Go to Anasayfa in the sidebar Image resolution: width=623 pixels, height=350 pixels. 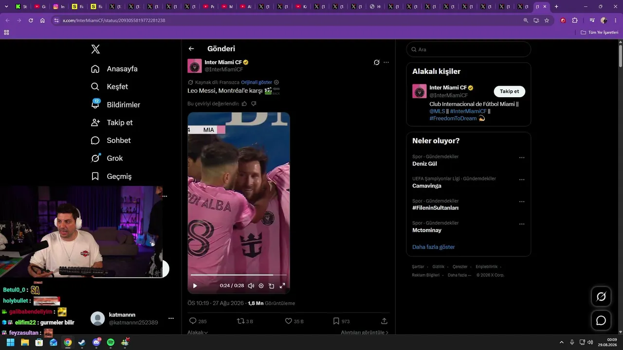click(x=114, y=69)
